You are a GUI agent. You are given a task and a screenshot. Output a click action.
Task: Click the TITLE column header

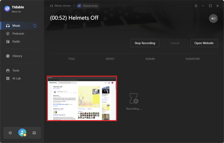tap(72, 59)
